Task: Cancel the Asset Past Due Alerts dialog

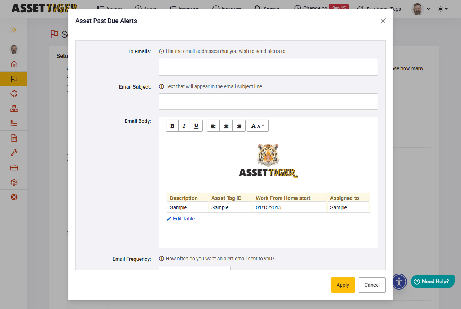Action: pos(372,285)
